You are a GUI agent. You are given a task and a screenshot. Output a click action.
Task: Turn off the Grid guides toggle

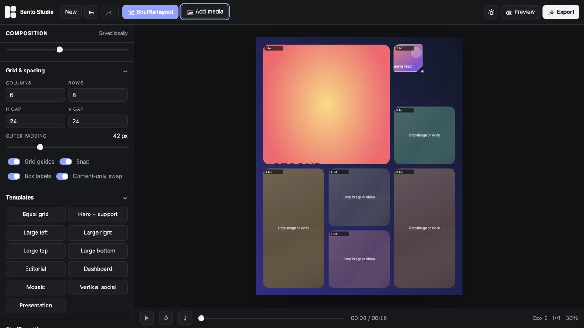tap(14, 162)
